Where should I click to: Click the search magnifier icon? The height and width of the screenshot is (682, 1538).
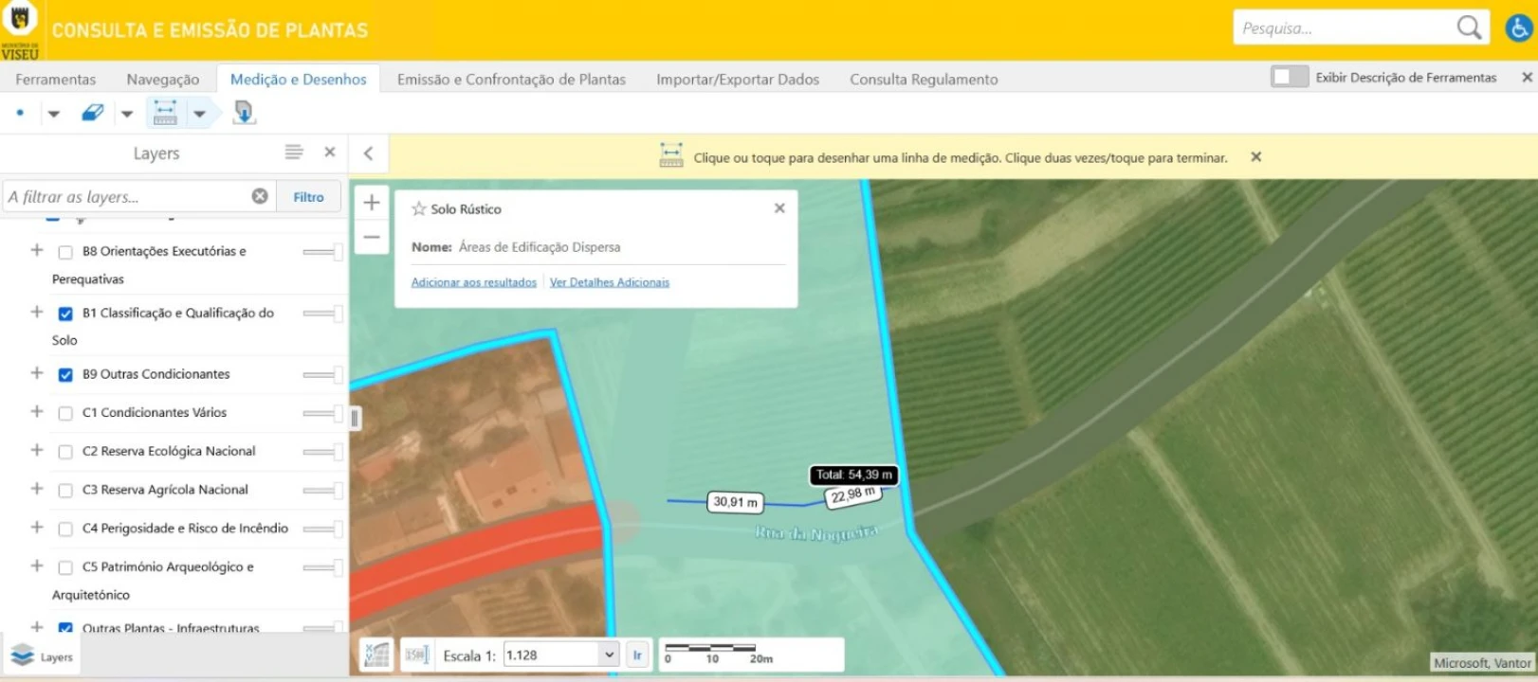tap(1469, 28)
